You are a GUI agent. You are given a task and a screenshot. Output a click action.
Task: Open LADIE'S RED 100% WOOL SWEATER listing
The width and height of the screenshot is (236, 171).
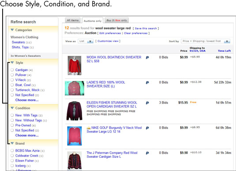106,84
